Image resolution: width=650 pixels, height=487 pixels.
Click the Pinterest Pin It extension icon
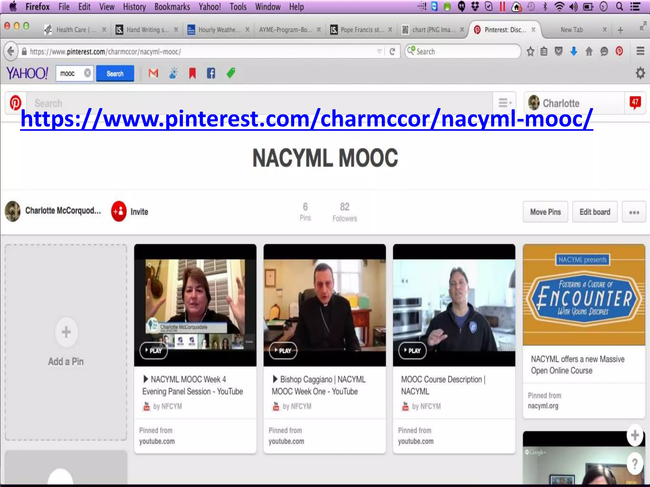619,51
